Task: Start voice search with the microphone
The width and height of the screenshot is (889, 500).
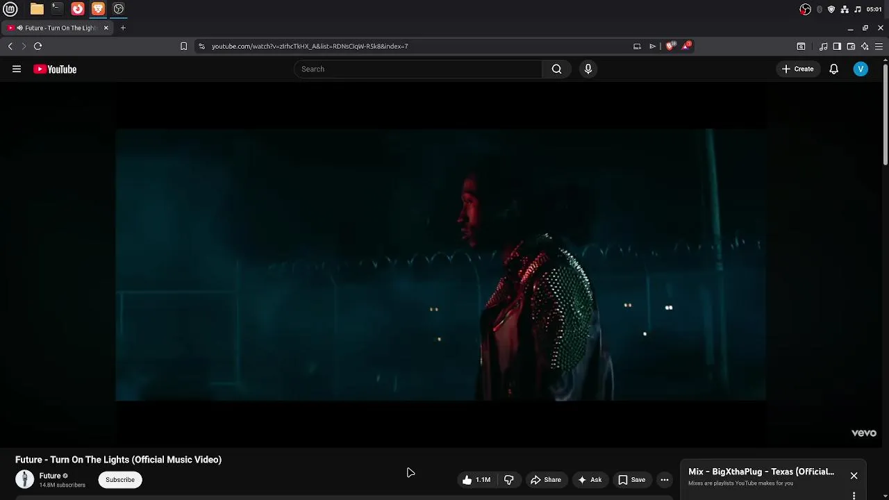Action: click(588, 69)
